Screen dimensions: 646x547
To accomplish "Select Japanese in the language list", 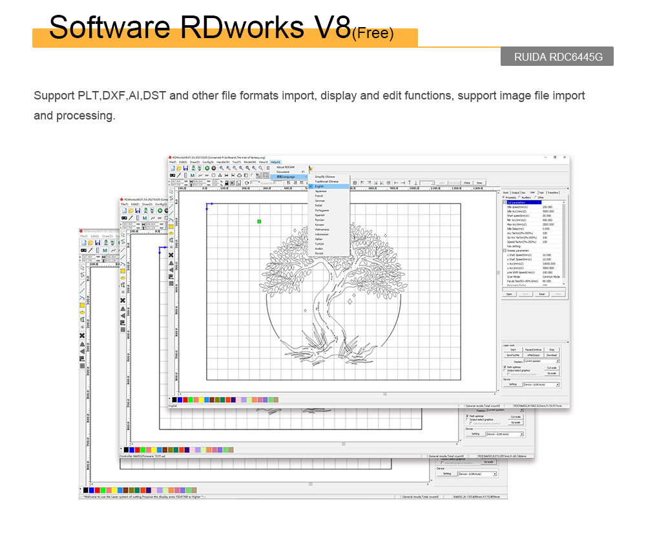I will (321, 191).
